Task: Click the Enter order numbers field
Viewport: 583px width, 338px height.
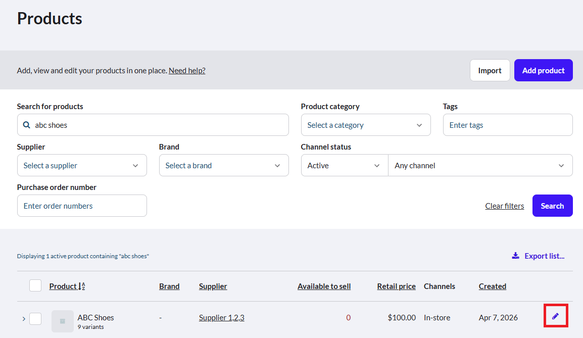Action: coord(82,206)
